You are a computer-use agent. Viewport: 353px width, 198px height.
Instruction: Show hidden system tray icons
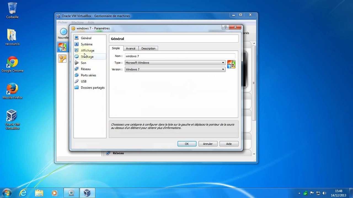[x=299, y=193]
